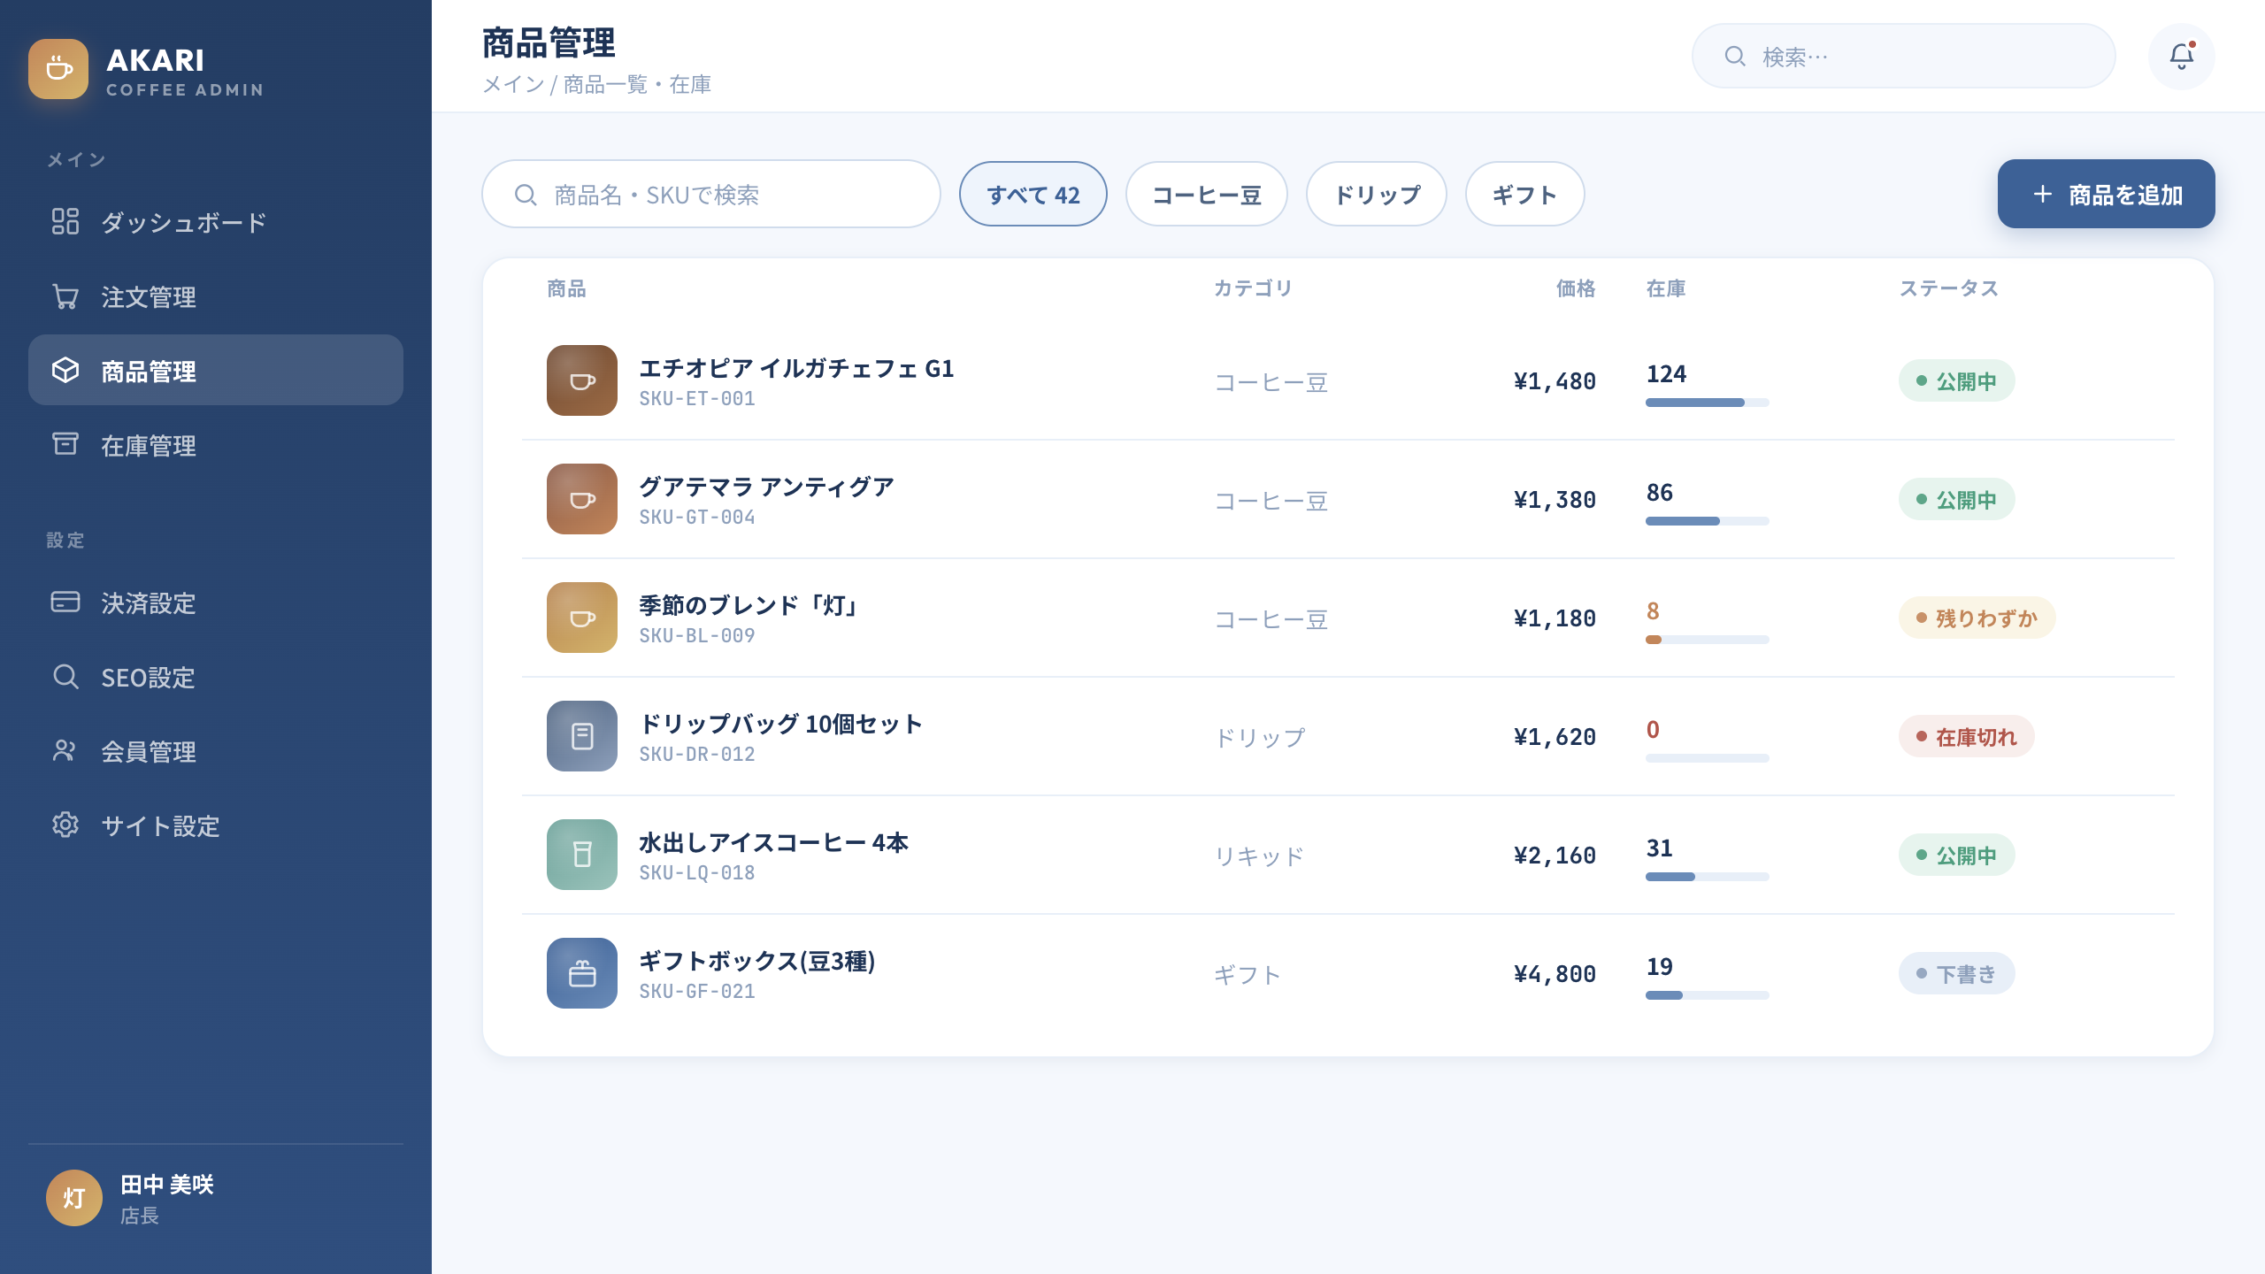Click price ¥4,800
Screen dimensions: 2265x1274
[1555, 974]
